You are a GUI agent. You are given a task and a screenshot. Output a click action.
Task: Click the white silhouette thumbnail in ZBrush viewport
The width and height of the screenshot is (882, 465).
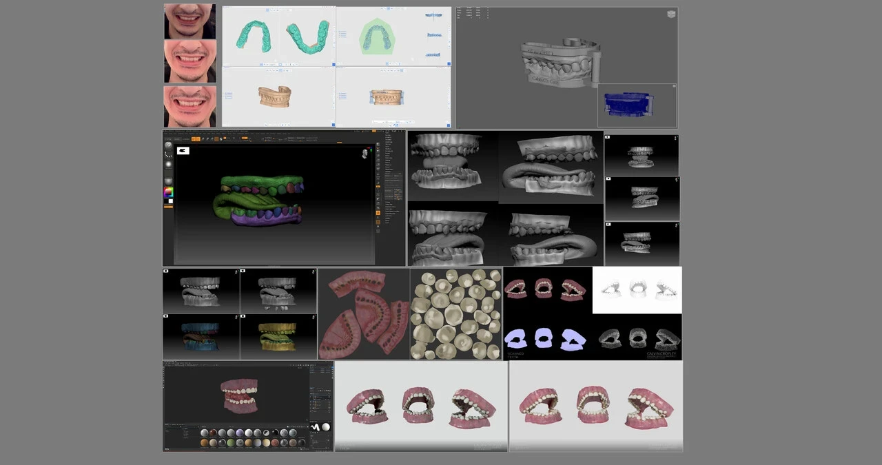coord(183,150)
